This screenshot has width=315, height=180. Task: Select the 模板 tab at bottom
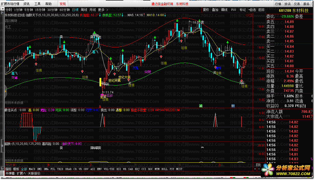16,169
